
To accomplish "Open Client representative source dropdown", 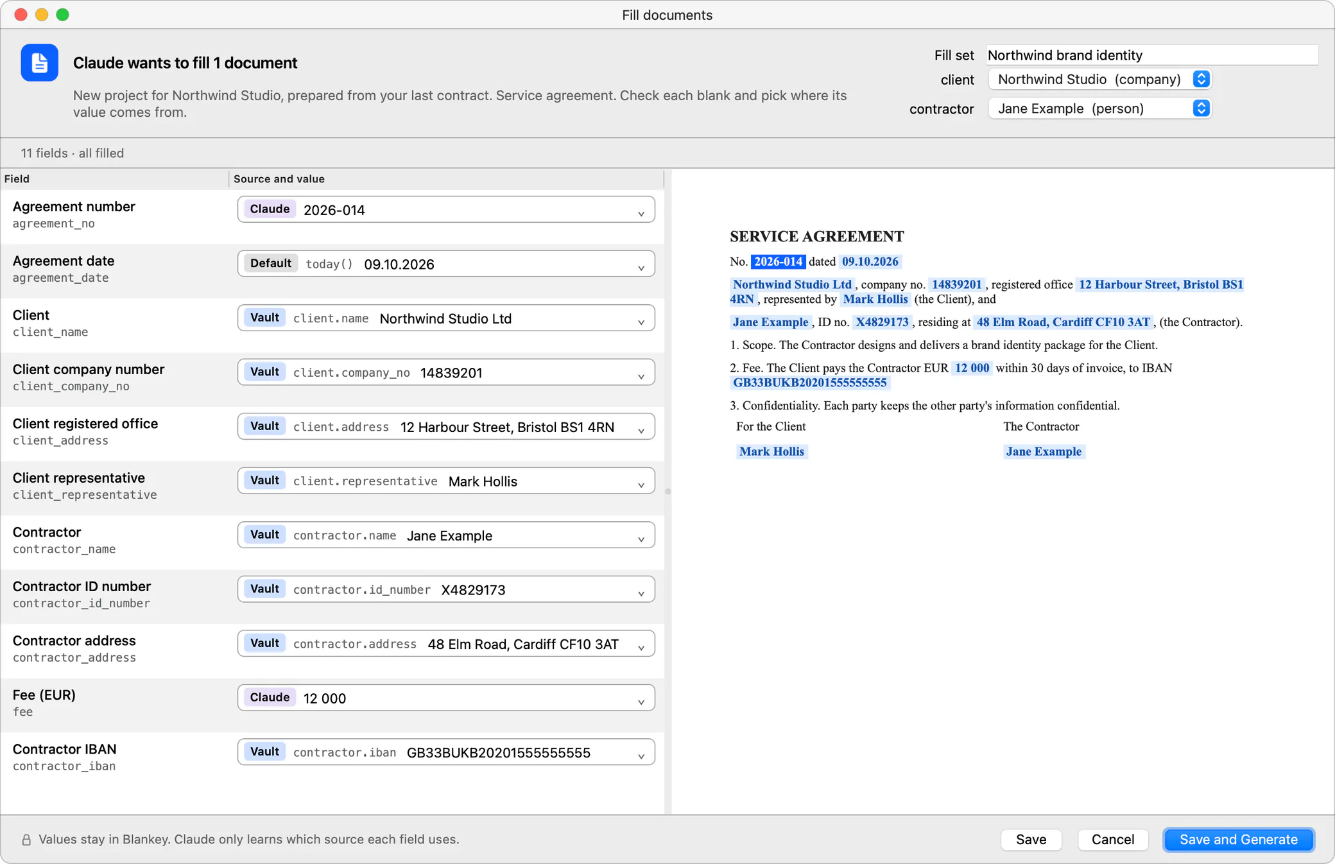I will pos(446,481).
